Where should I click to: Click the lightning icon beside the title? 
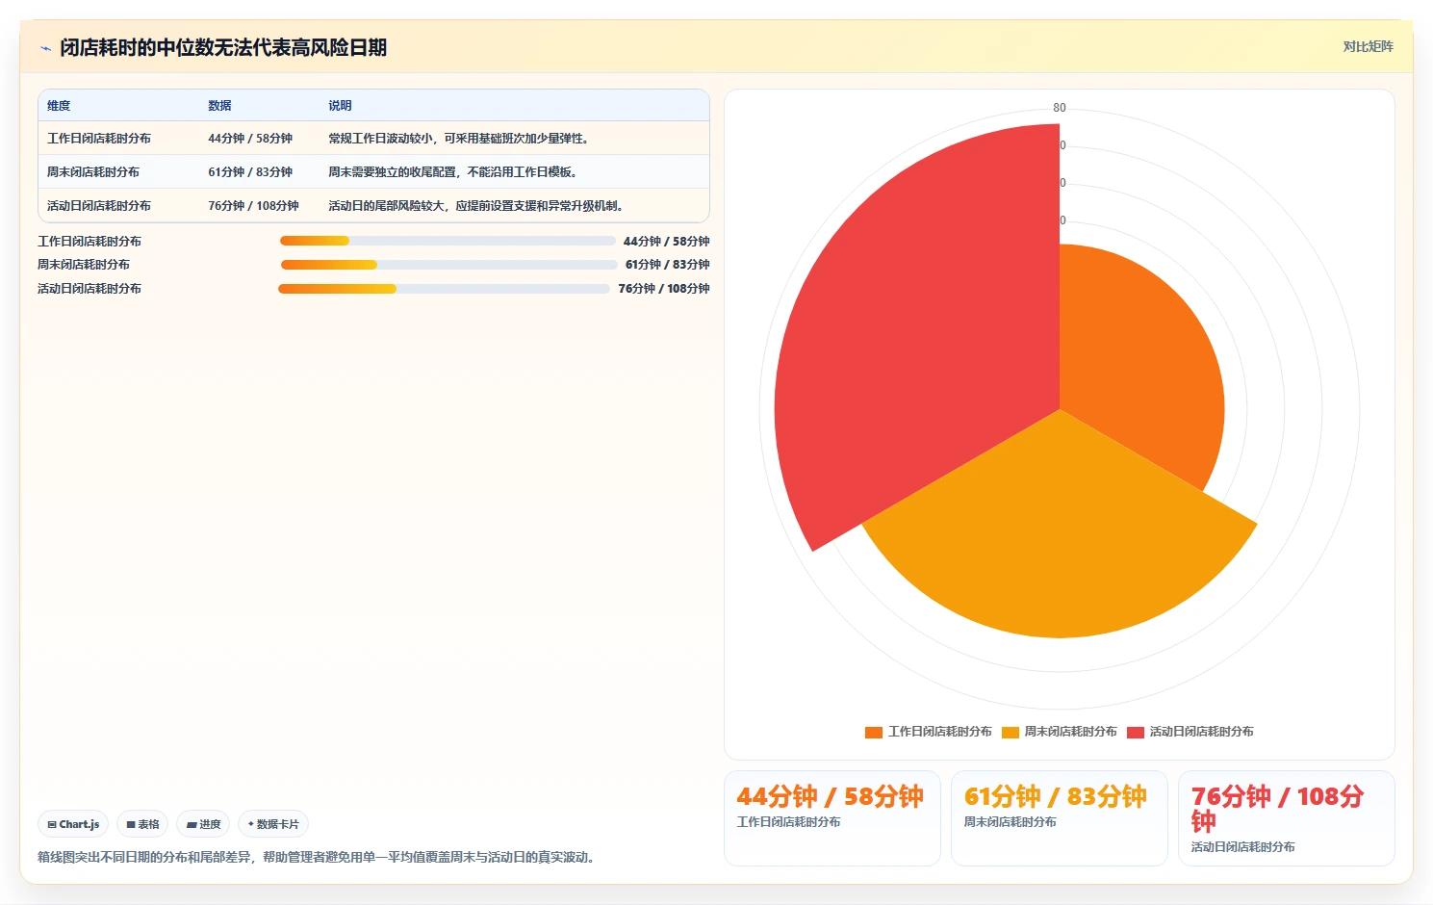coord(45,48)
